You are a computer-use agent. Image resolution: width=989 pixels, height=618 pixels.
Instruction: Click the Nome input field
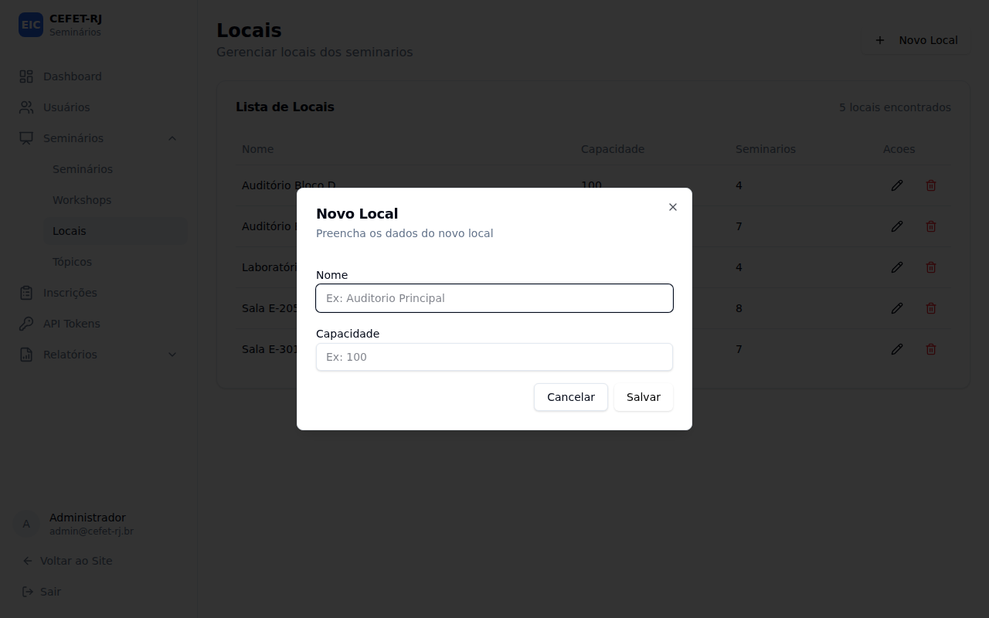[494, 298]
